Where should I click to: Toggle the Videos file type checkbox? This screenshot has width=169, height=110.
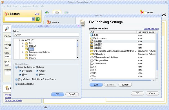pyautogui.click(x=37, y=74)
